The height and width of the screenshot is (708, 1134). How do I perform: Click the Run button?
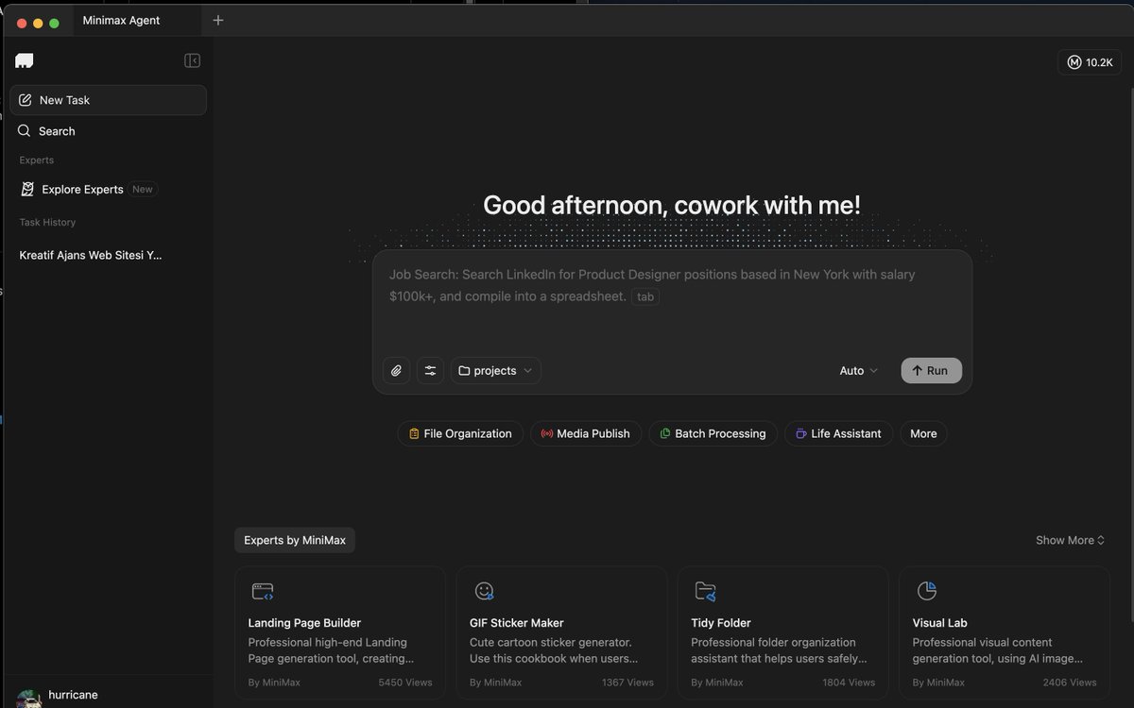tap(932, 371)
